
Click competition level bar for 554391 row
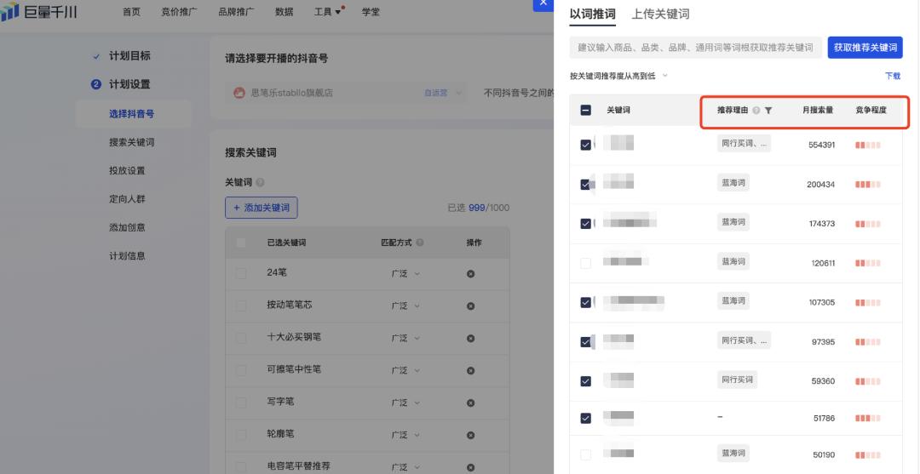coord(868,146)
